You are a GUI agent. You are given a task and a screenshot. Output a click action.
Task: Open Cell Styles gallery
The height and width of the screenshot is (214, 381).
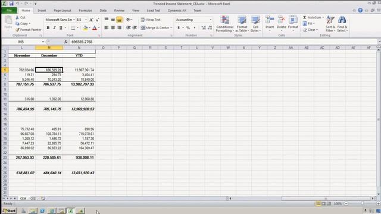click(x=255, y=24)
